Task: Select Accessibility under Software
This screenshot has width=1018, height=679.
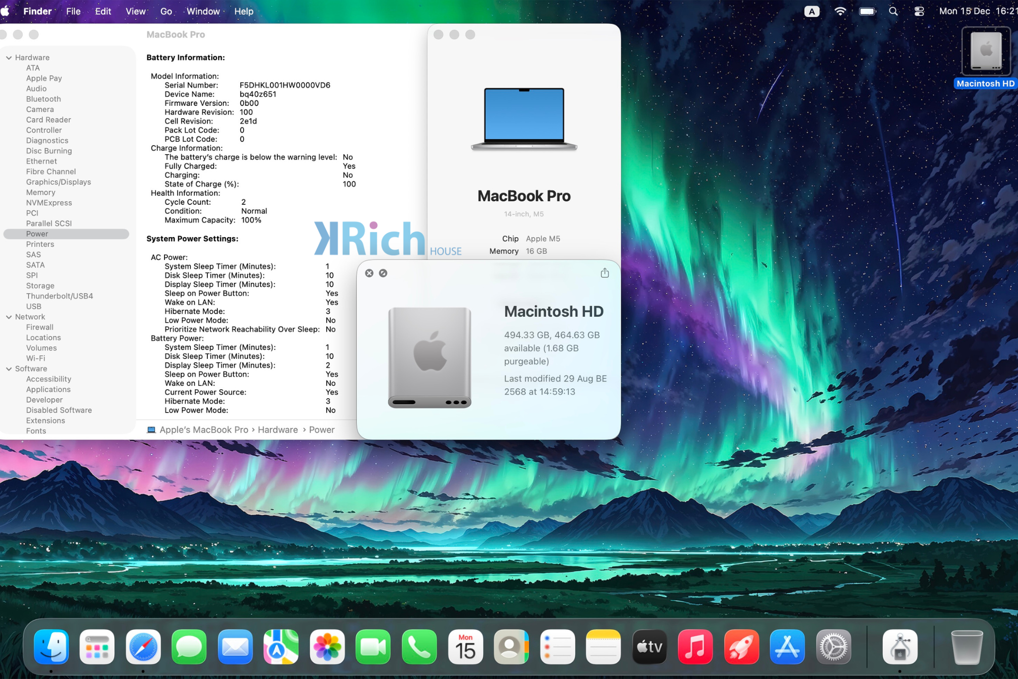Action: tap(49, 379)
